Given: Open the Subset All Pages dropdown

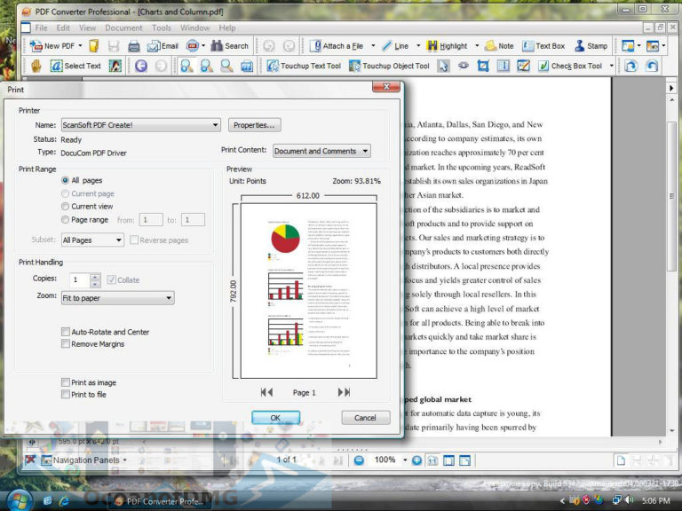Looking at the screenshot, I should point(92,240).
